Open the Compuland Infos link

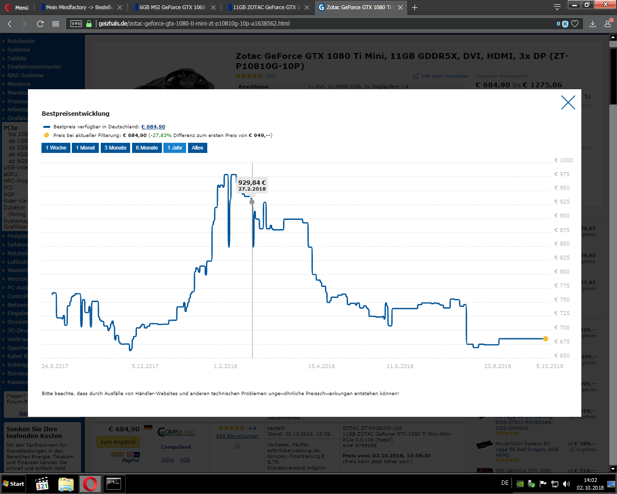[x=168, y=460]
